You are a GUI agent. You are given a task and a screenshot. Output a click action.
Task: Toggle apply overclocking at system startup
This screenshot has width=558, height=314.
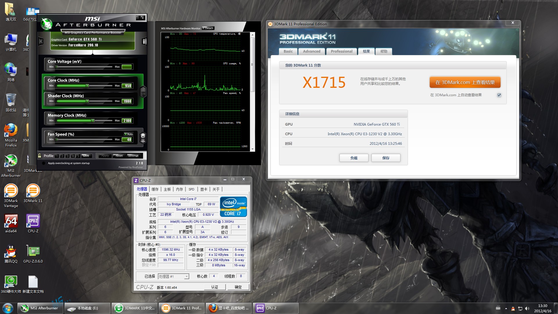44,163
